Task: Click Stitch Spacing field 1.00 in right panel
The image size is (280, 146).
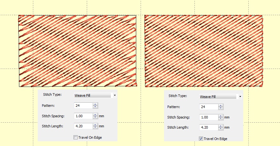Action: point(209,117)
